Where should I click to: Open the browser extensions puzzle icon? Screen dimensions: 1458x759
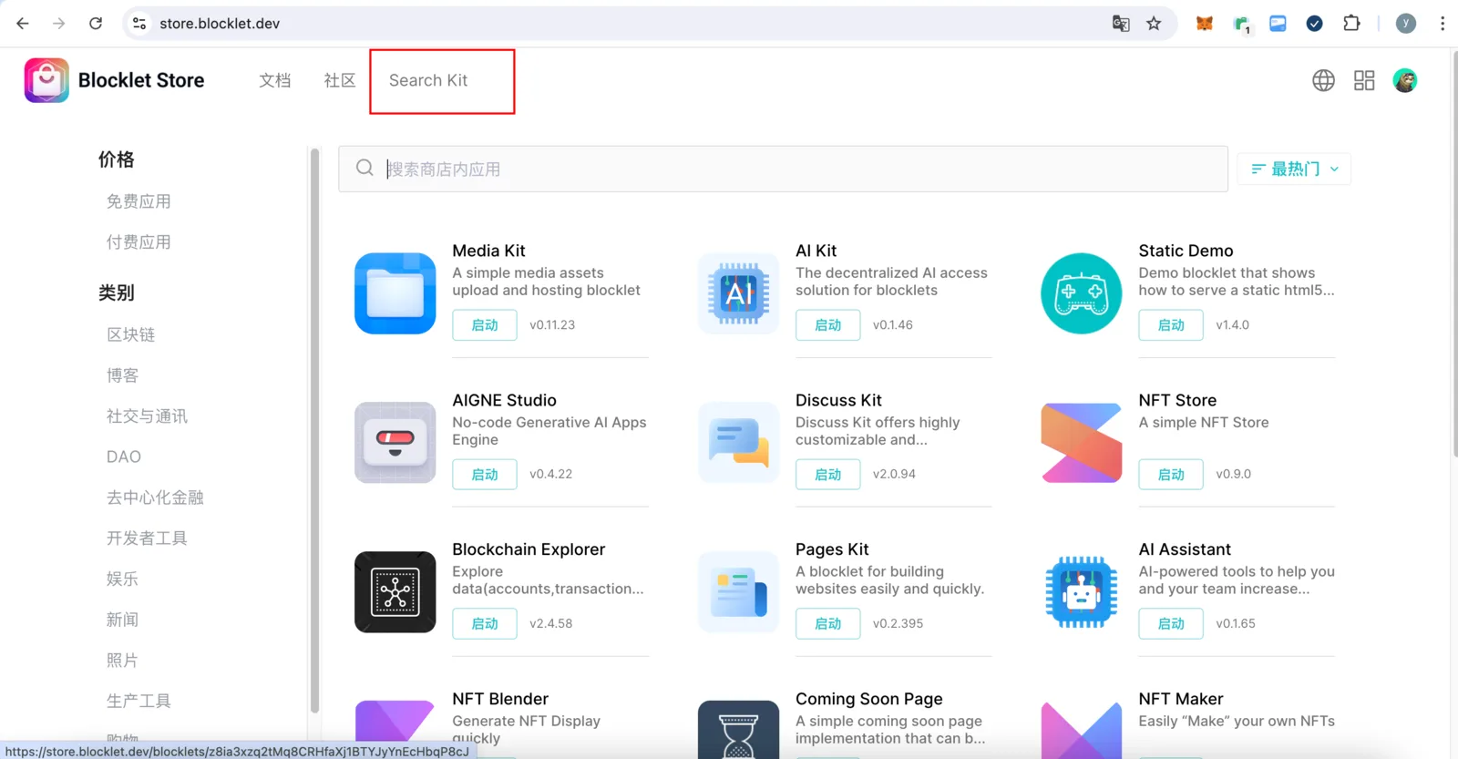[x=1351, y=24]
